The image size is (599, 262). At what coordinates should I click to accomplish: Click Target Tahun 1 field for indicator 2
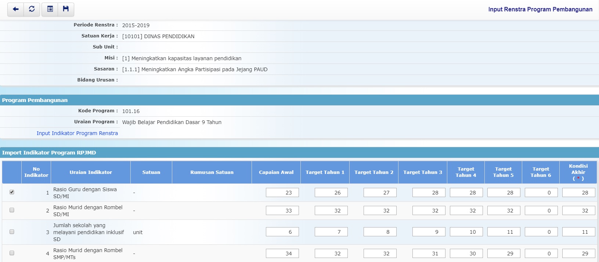[x=331, y=211]
